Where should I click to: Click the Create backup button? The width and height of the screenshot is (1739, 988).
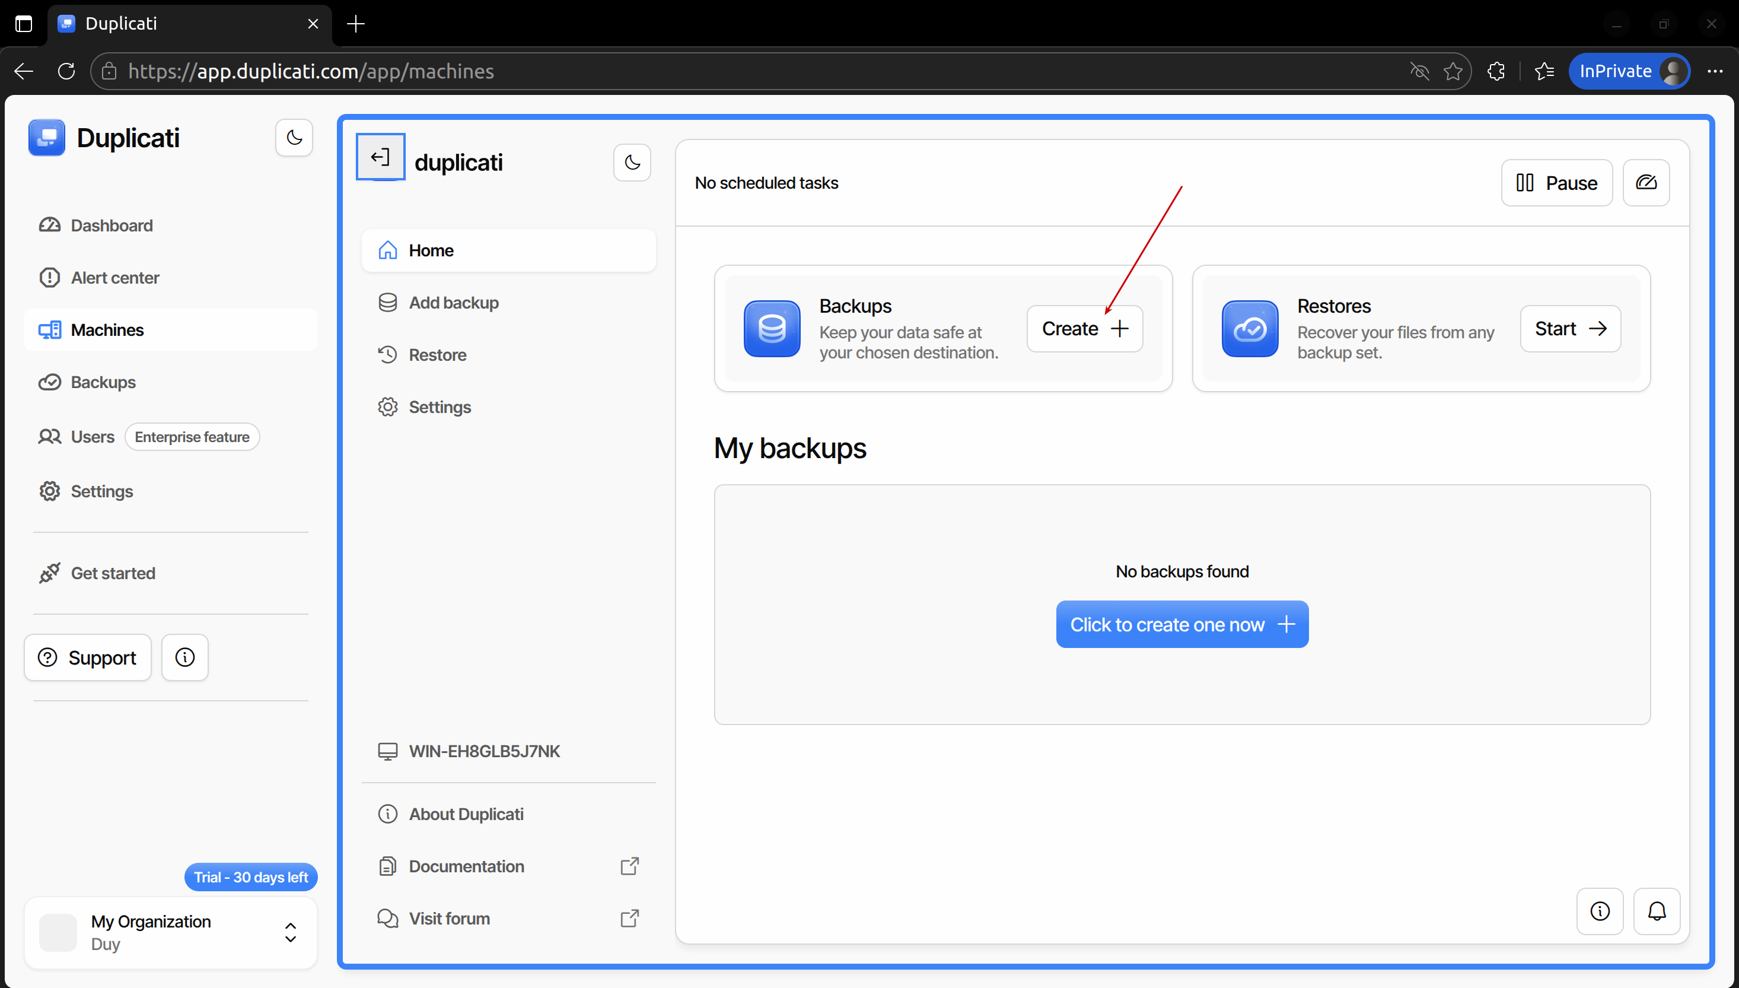pyautogui.click(x=1084, y=329)
